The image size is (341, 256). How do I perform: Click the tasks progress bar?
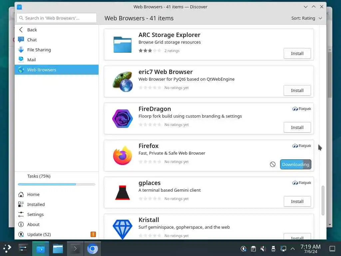tap(57, 184)
